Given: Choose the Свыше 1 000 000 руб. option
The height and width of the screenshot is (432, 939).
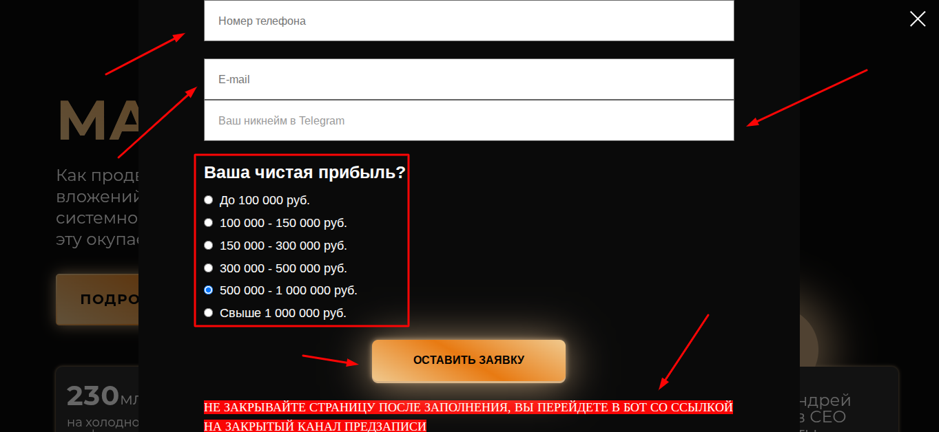Looking at the screenshot, I should [209, 313].
